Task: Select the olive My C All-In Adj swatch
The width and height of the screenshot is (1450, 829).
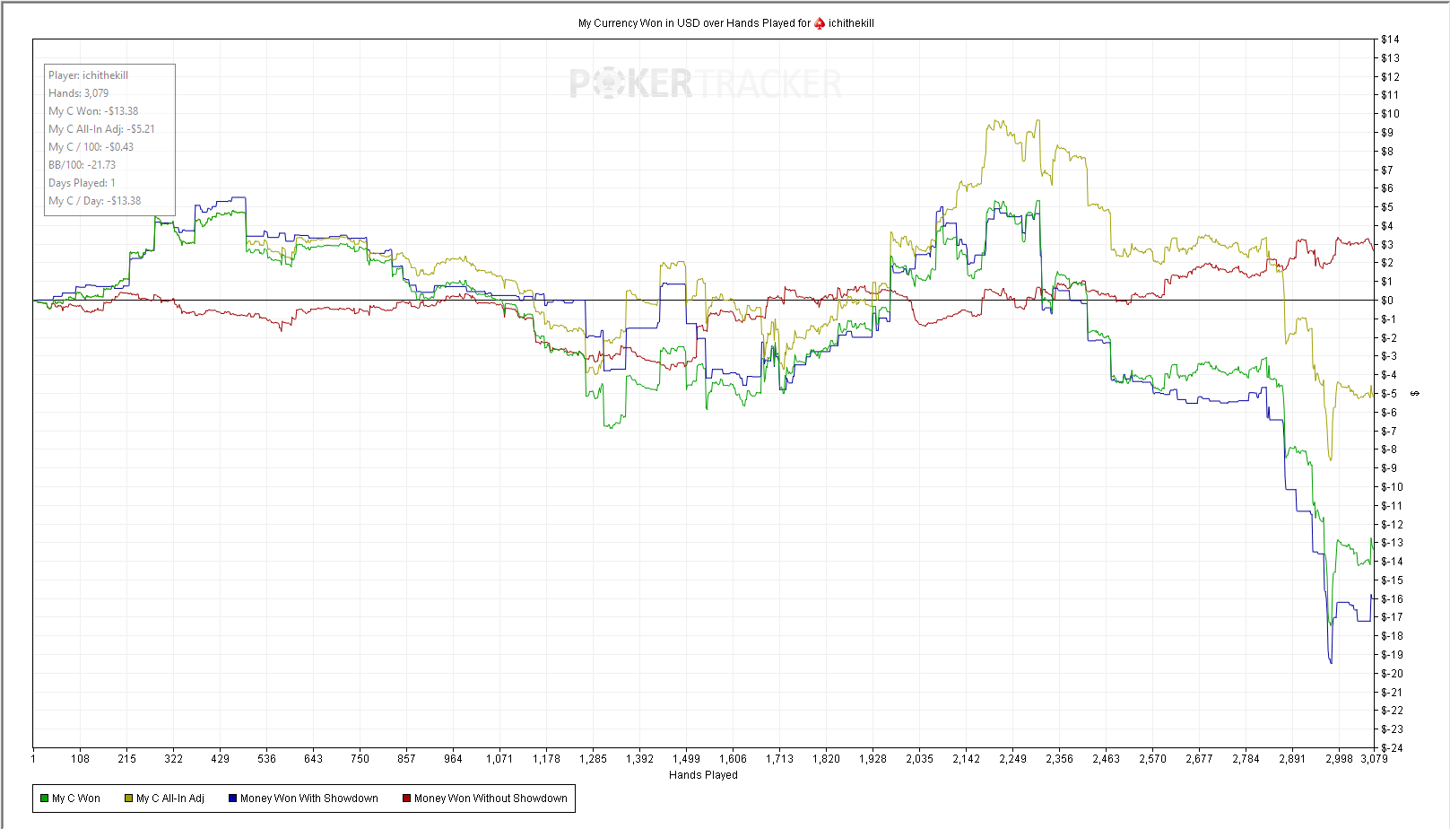Action: (128, 798)
